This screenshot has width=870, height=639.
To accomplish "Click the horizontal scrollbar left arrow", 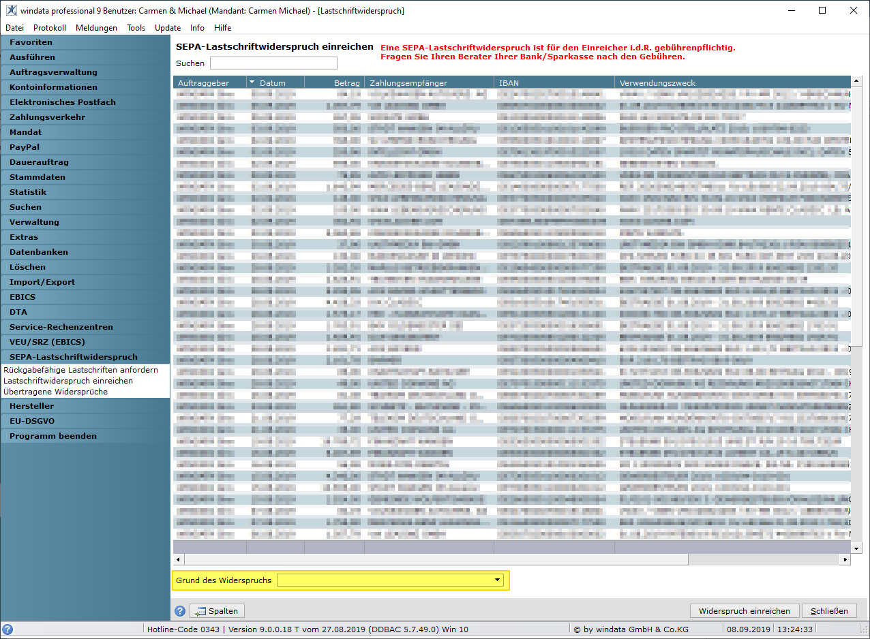I will click(x=179, y=559).
